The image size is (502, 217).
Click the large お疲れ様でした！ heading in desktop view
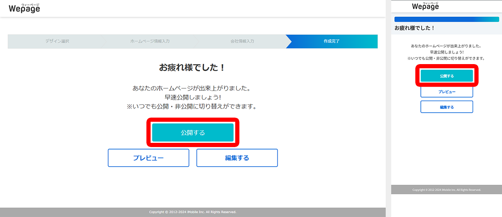[x=192, y=67]
